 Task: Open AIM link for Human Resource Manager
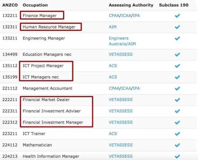tap(113, 27)
